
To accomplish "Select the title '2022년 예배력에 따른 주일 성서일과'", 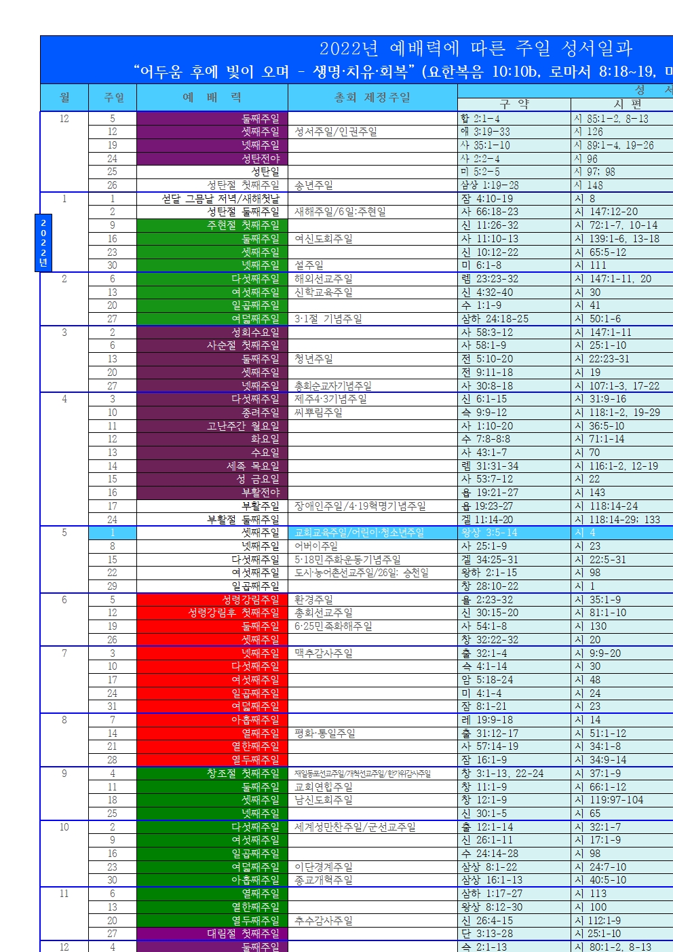I will (x=476, y=49).
